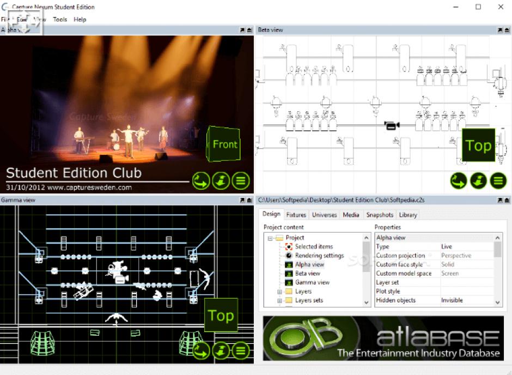Viewport: 512px width, 375px height.
Task: Click the Hidden objects value Invisible
Action: click(452, 300)
